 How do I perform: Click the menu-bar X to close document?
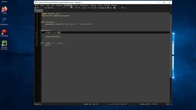(171, 5)
